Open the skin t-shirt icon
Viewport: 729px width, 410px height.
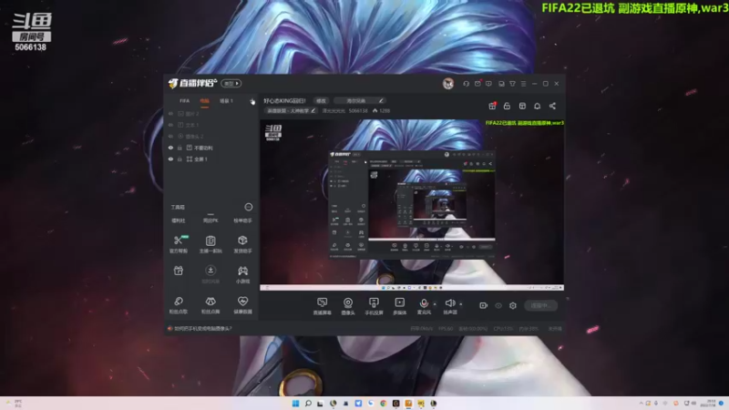pos(512,84)
